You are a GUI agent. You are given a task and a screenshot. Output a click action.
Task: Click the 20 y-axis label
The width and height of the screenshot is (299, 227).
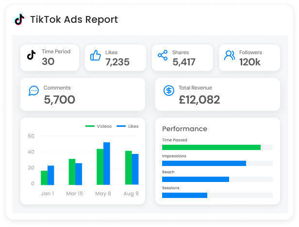[31, 167]
